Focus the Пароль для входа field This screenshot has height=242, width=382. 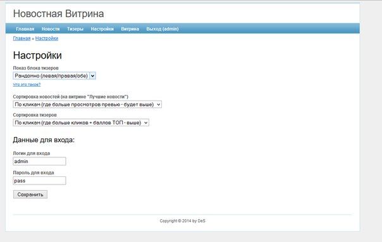(39, 181)
